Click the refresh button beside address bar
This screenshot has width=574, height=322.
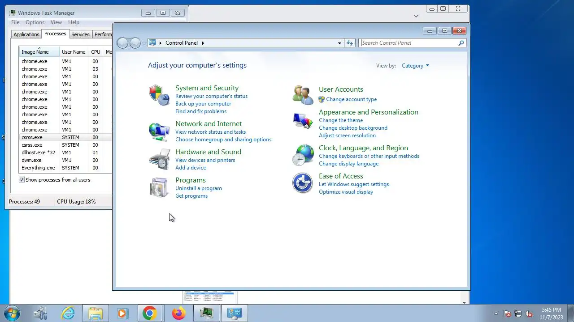coord(350,43)
